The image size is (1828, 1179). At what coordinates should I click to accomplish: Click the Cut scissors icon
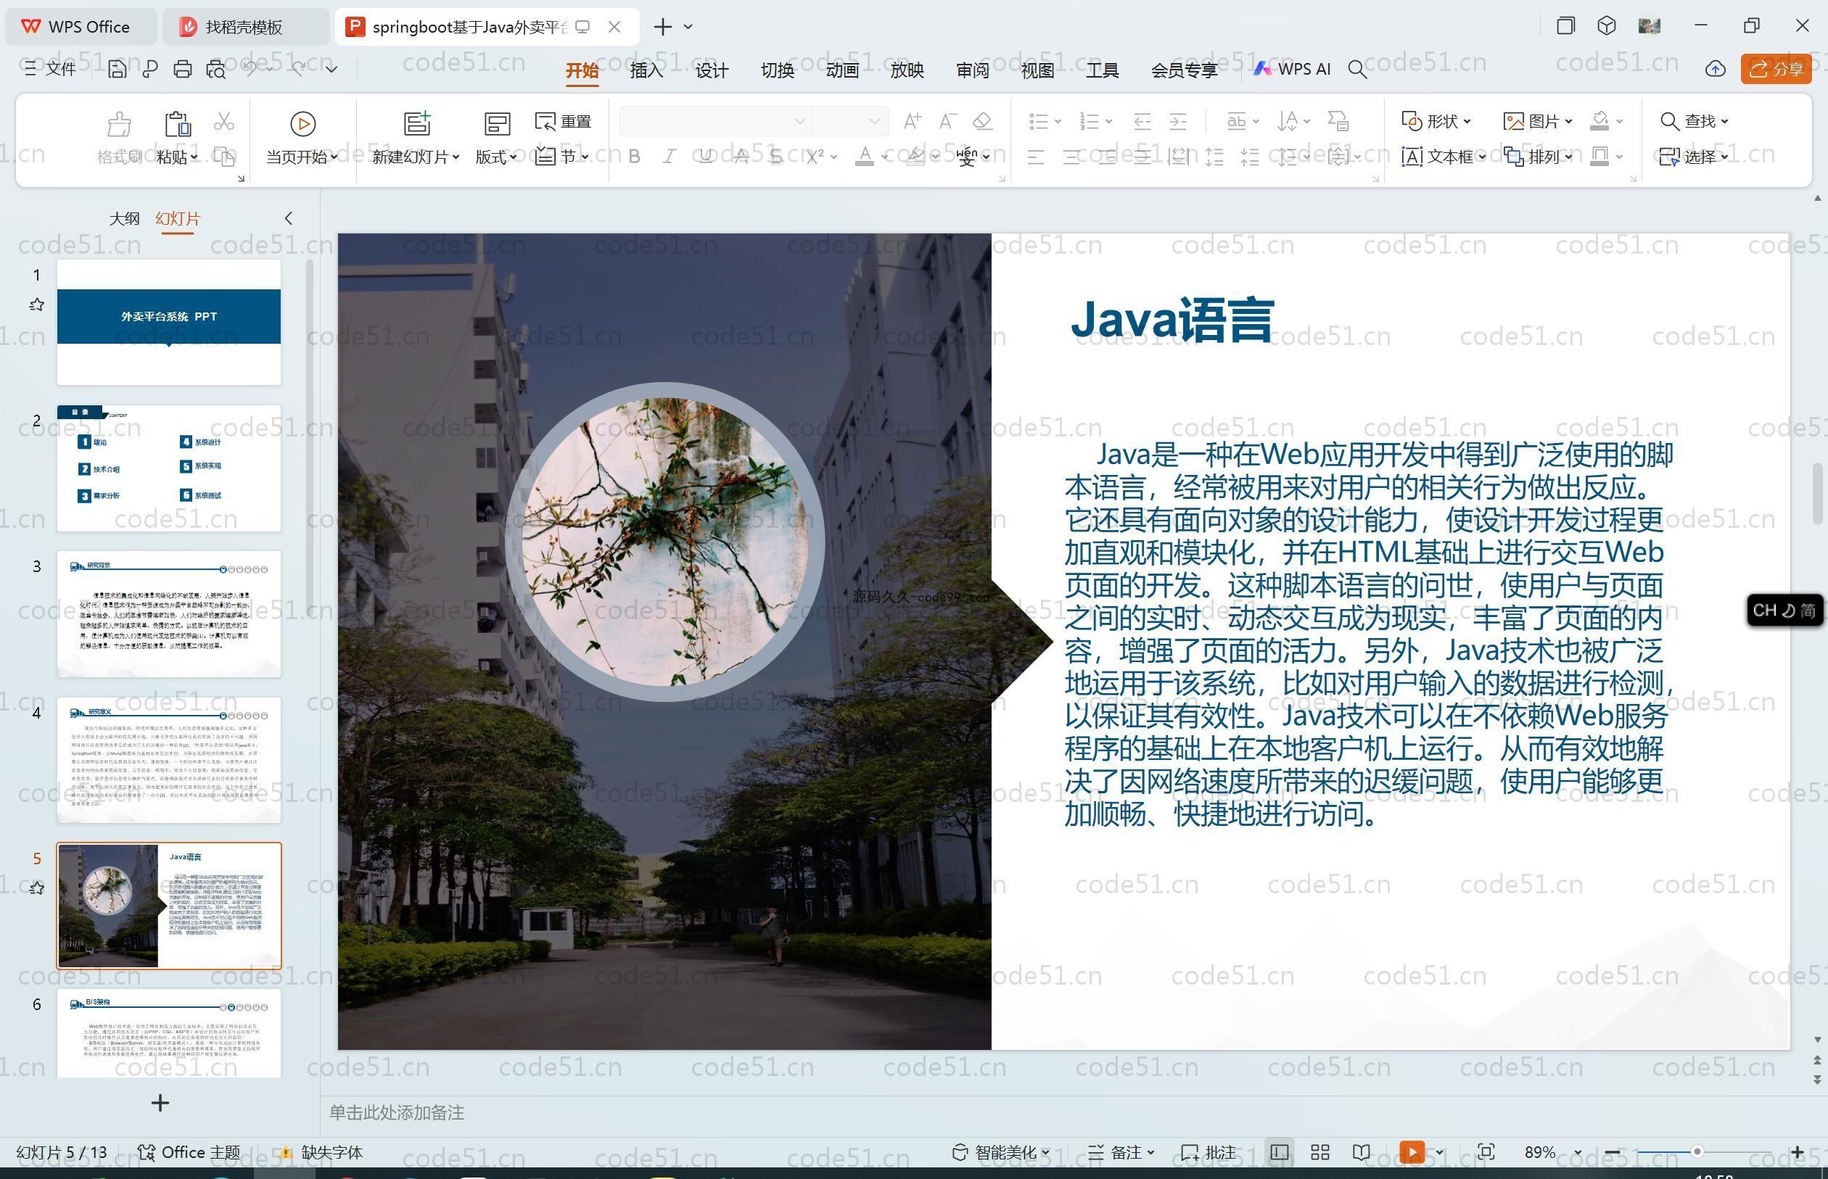pos(223,121)
